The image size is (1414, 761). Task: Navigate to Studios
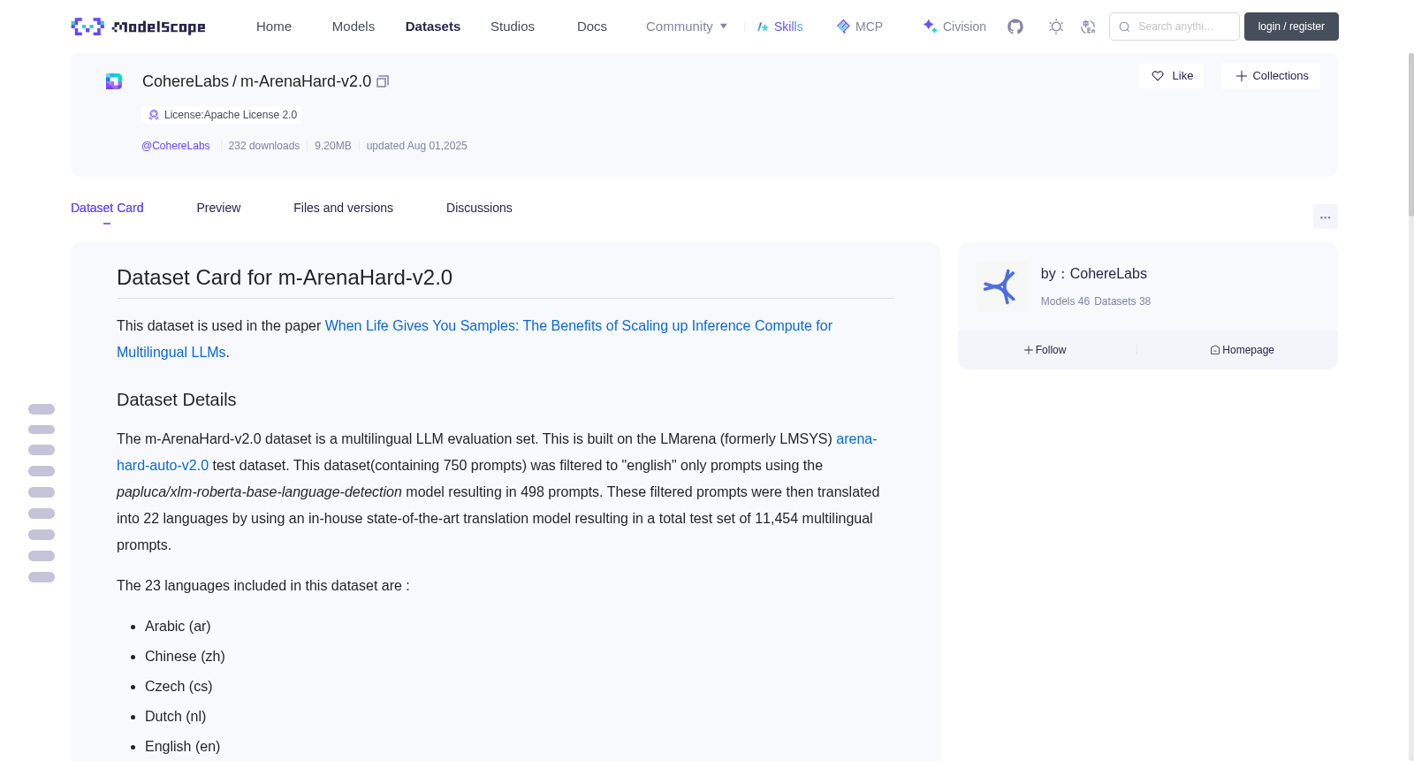(x=513, y=27)
